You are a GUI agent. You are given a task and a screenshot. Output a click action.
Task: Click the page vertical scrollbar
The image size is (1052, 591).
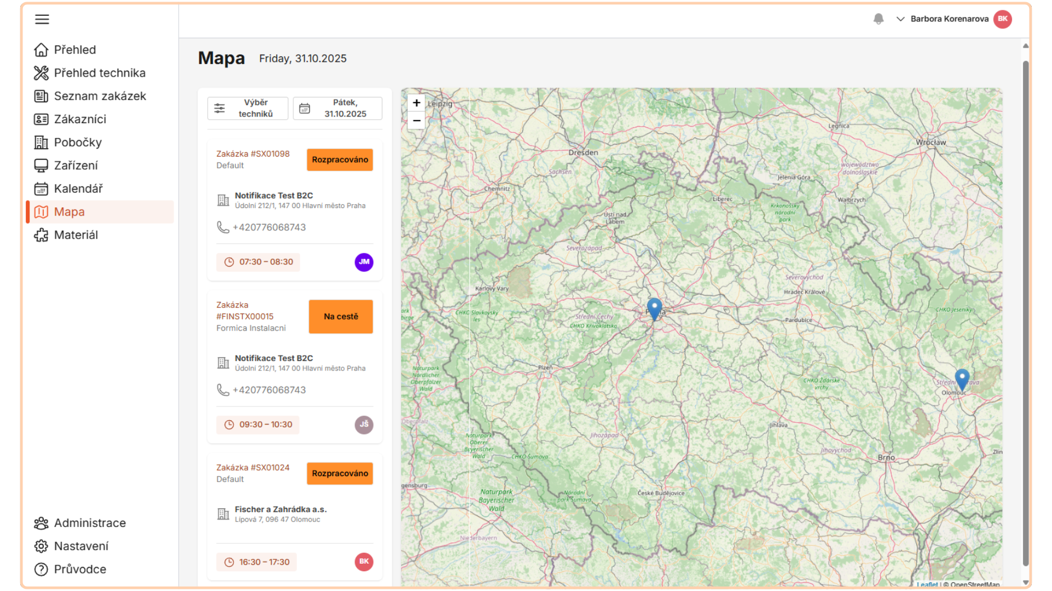(x=1025, y=312)
